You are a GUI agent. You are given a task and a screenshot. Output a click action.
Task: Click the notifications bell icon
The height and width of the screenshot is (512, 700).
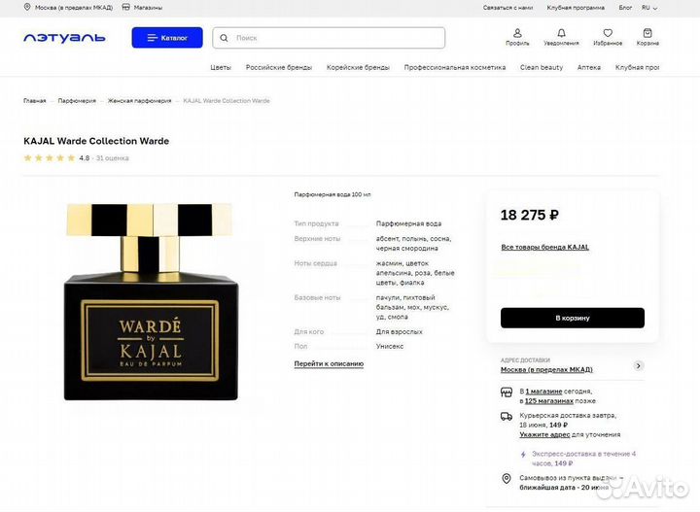561,33
